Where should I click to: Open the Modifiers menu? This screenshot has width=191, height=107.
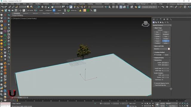coord(38,4)
